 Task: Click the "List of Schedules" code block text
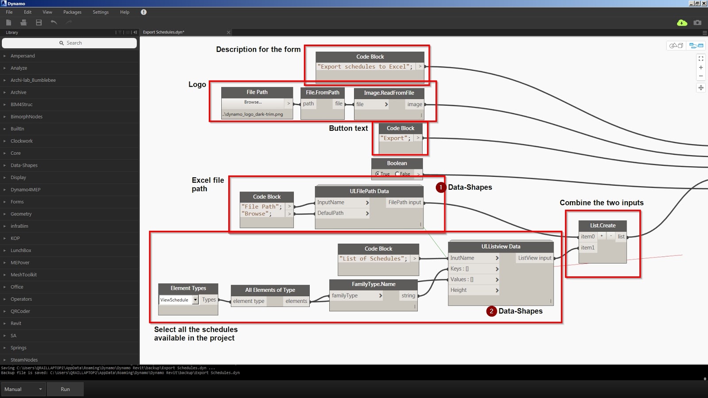click(373, 259)
